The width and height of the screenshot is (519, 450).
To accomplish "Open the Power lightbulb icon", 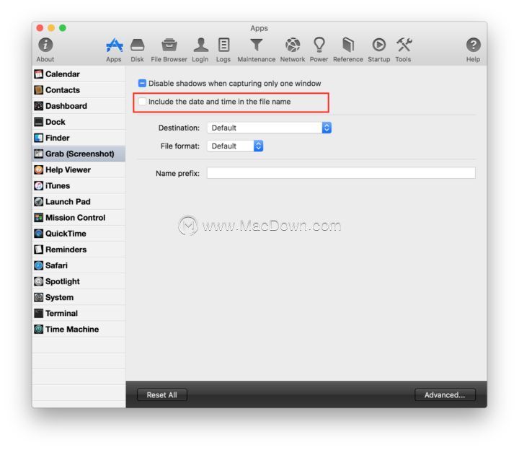I will (x=319, y=45).
